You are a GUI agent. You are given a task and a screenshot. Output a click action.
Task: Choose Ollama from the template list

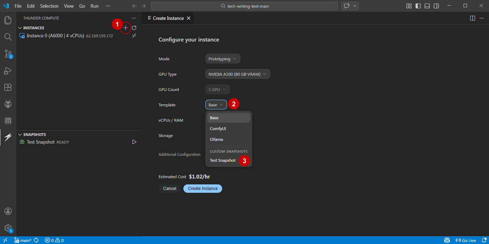229,139
